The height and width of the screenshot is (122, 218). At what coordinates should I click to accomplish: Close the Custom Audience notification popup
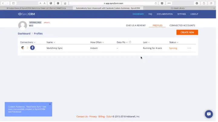click(50, 104)
